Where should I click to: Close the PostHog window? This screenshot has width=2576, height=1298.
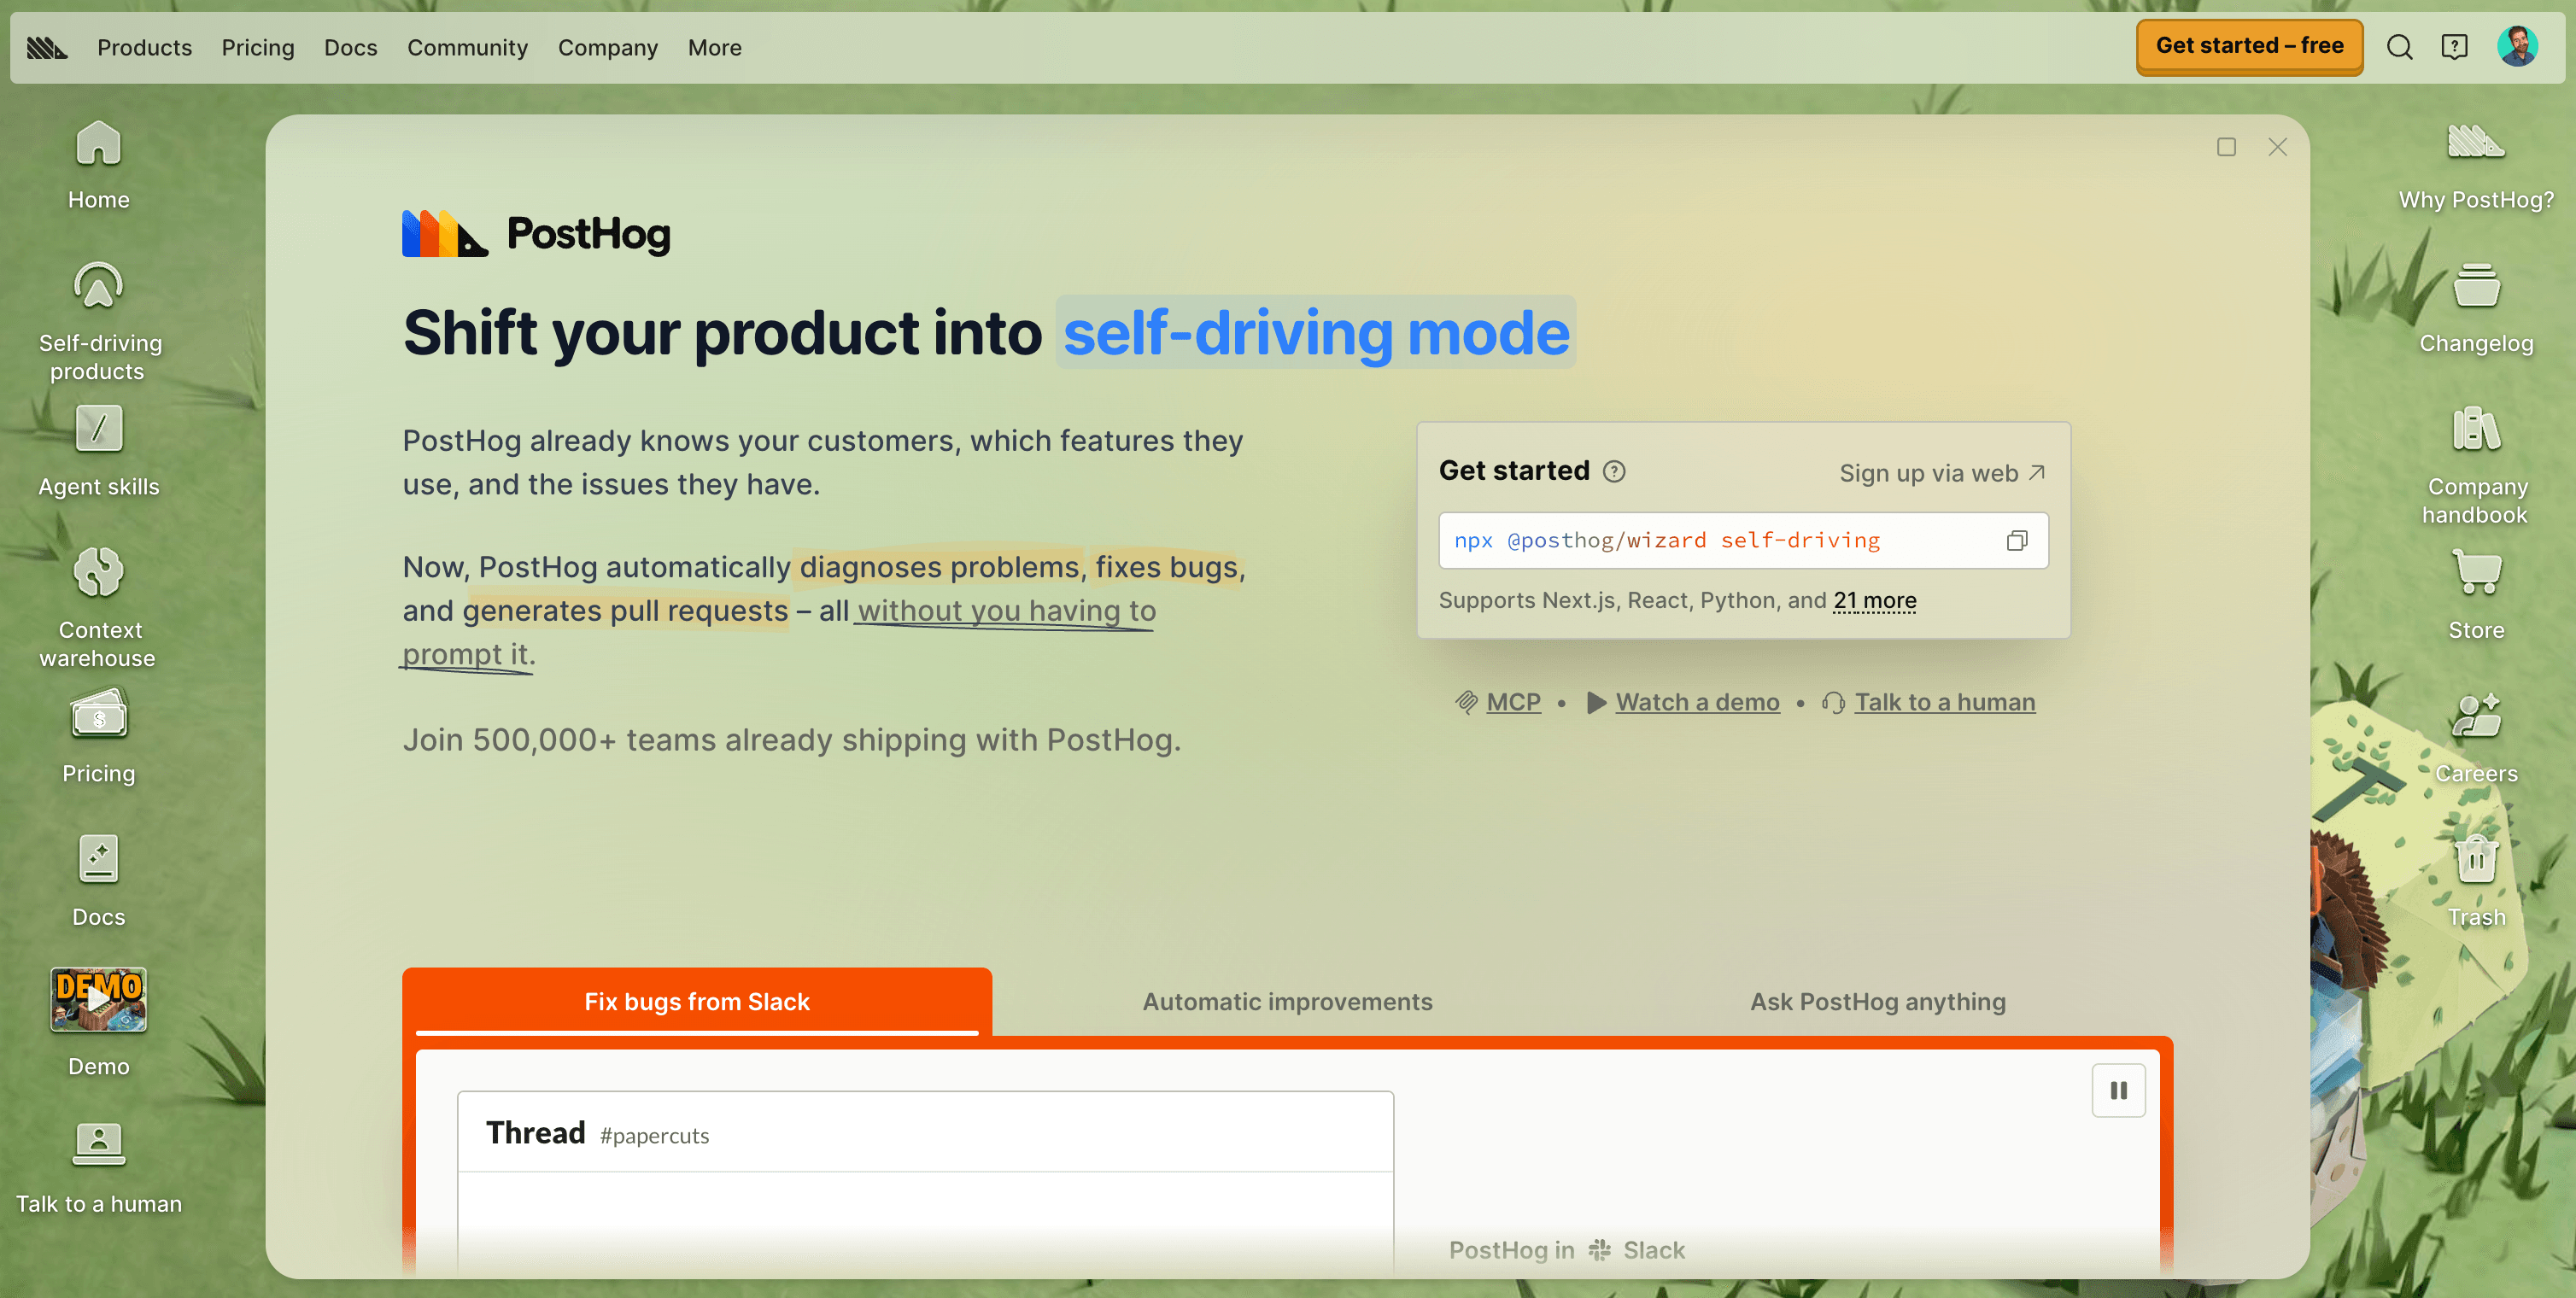2277,147
